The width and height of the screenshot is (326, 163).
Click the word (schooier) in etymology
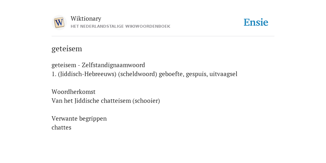(x=146, y=101)
